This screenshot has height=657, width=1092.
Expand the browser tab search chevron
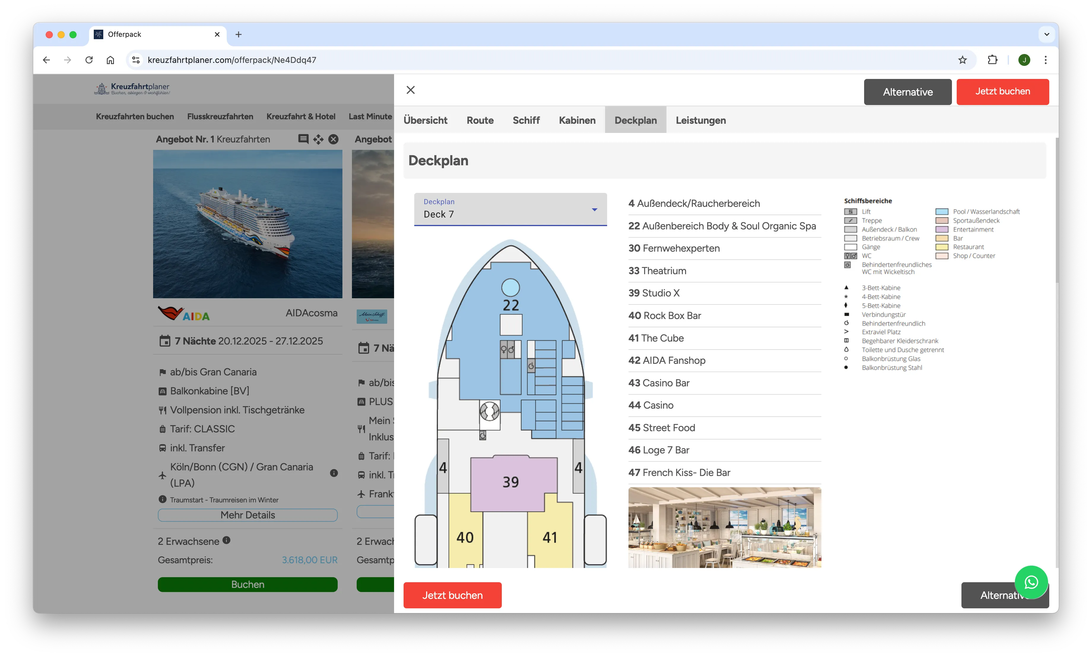1046,34
